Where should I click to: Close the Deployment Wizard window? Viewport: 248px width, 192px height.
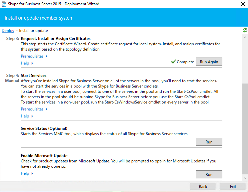pos(243,4)
